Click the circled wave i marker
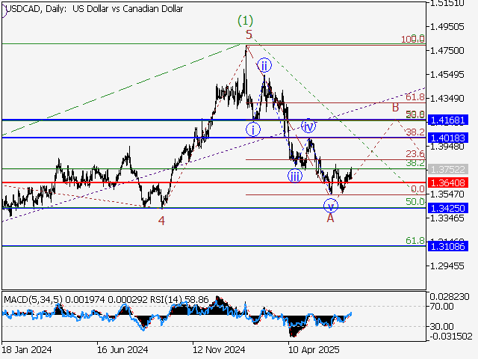 (x=254, y=129)
